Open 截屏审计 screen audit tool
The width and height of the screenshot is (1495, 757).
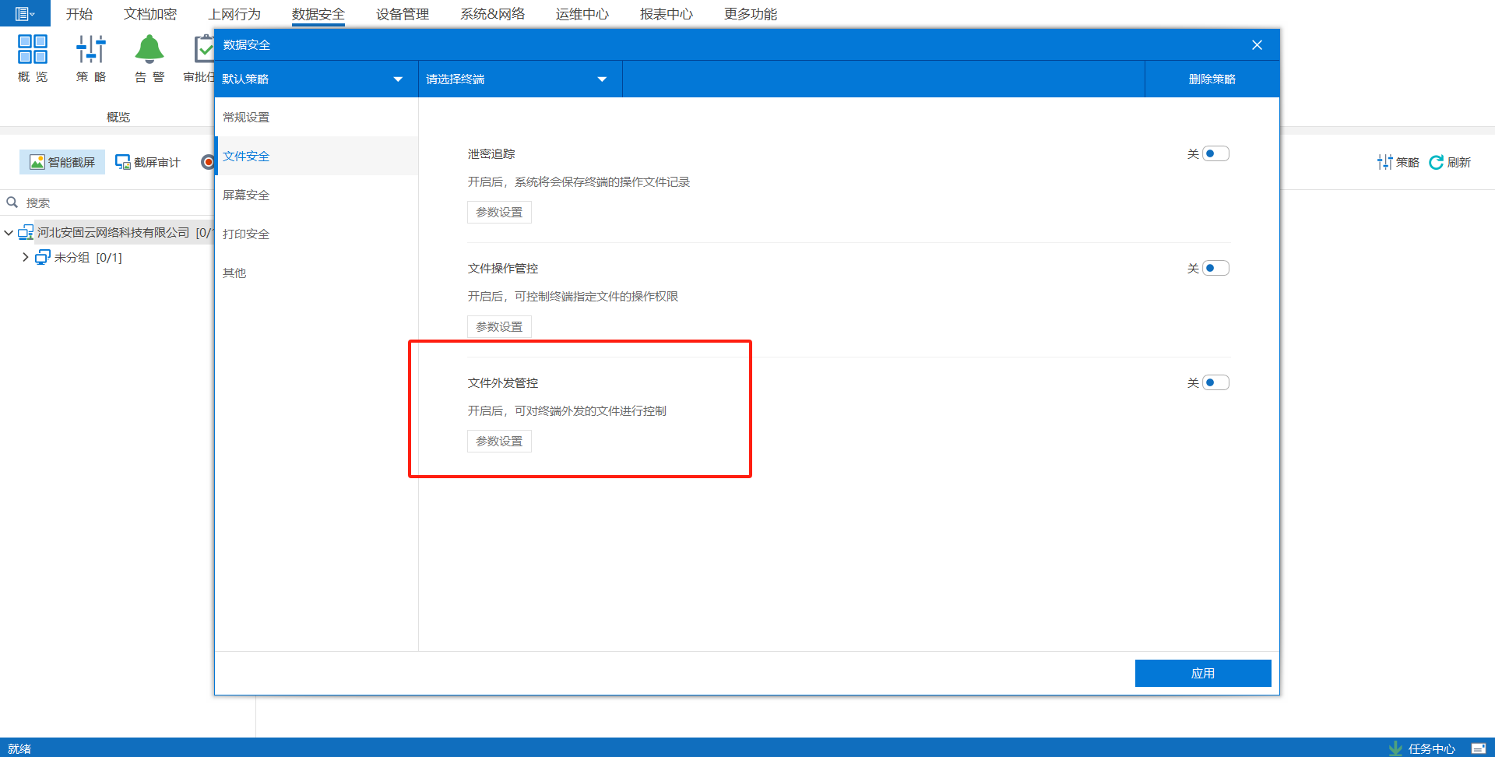pos(148,162)
